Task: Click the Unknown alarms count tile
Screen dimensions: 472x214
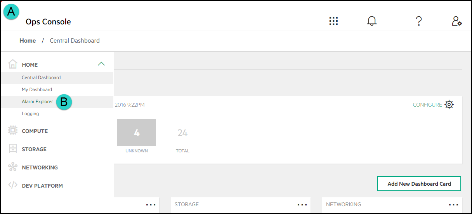Action: coord(137,133)
